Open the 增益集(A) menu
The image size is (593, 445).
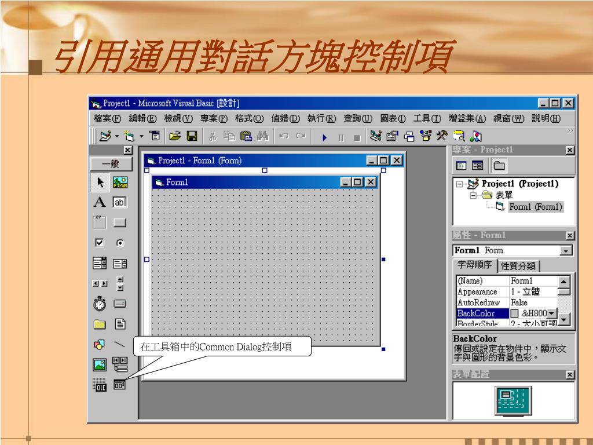point(467,118)
